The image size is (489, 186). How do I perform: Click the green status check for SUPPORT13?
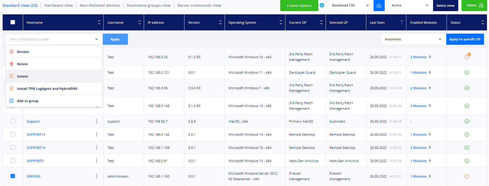pos(467,135)
